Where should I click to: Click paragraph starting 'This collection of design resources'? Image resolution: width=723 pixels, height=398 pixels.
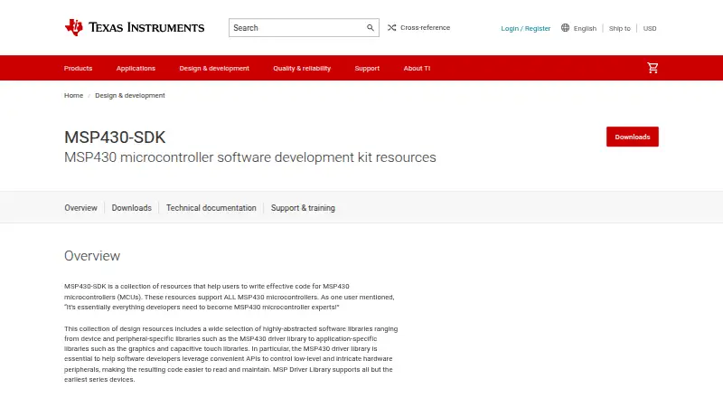(x=231, y=354)
